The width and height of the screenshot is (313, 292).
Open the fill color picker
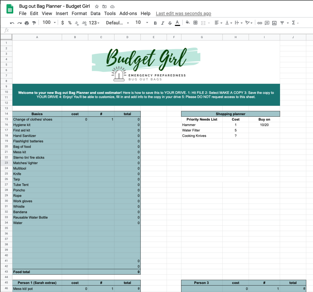point(188,23)
